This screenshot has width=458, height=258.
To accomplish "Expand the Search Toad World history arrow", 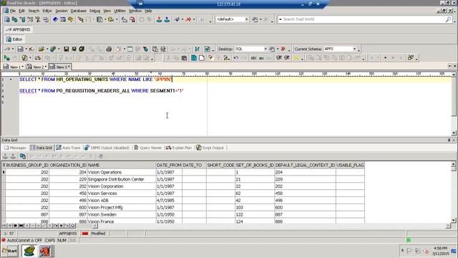I will pyautogui.click(x=281, y=19).
